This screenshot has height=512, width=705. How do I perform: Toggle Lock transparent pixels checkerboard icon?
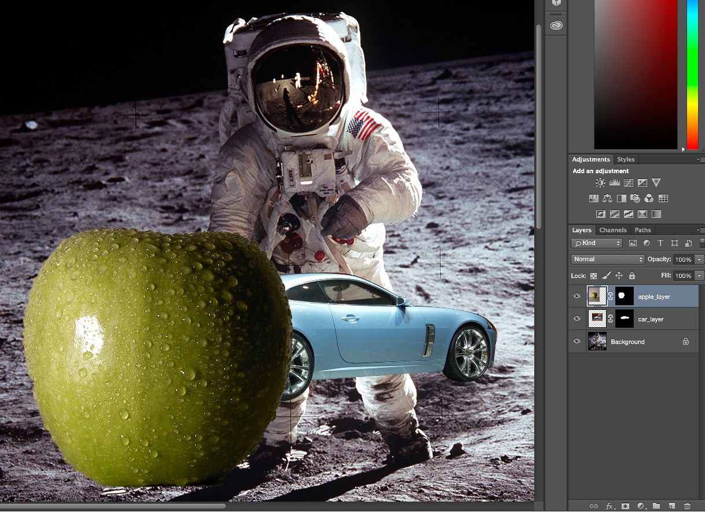click(593, 276)
